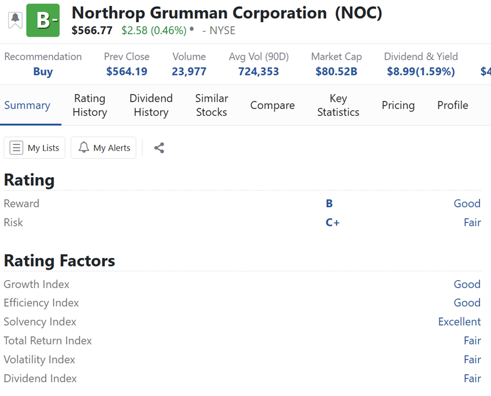Screen dimensions: 491x396
Task: Click the list icon in My Lists
Action: pyautogui.click(x=17, y=148)
